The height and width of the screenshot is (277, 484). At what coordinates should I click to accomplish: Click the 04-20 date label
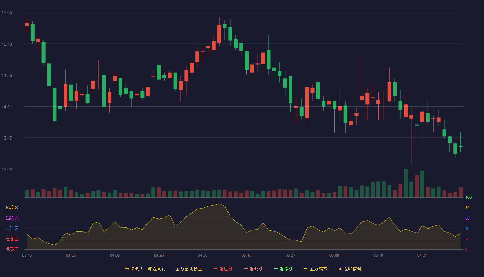159,255
